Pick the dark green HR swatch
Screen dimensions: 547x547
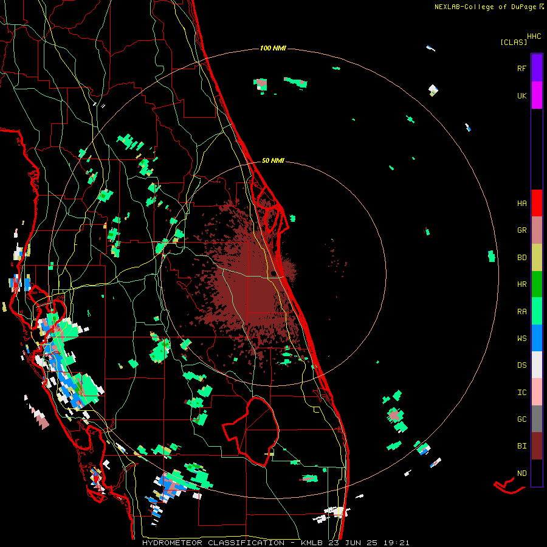537,284
